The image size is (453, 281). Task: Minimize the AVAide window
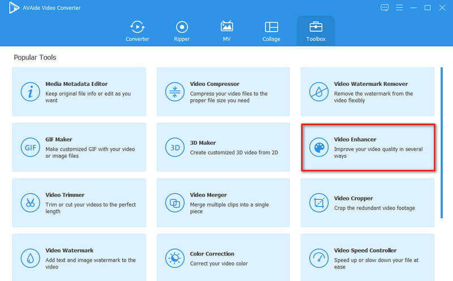coord(413,7)
